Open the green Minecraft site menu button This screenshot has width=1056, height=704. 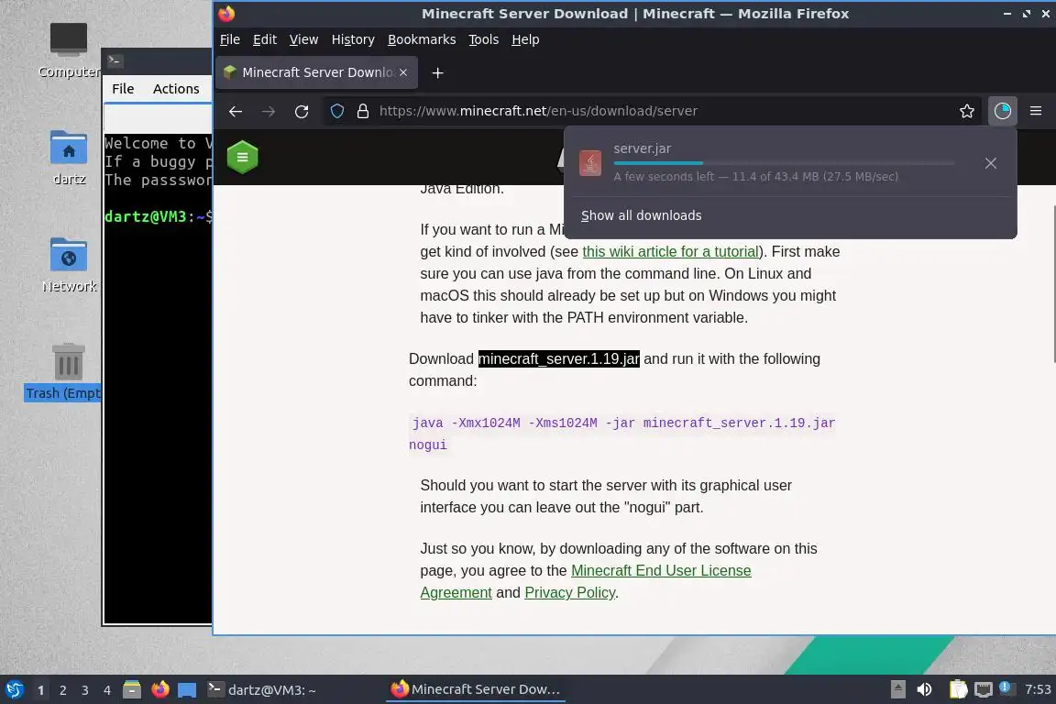242,158
